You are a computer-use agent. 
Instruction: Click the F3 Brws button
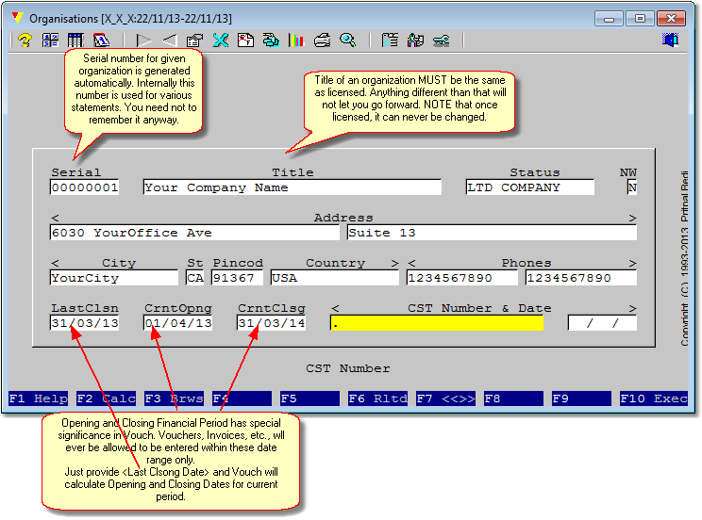(175, 398)
